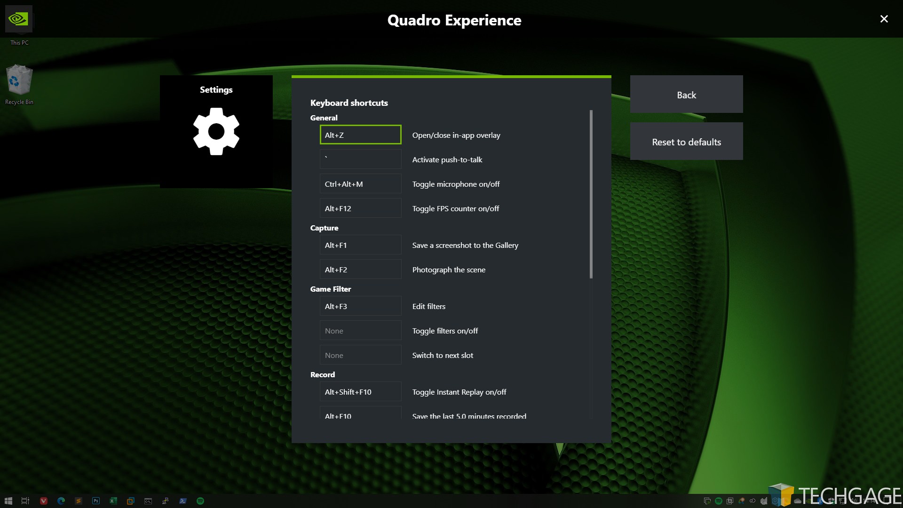This screenshot has width=903, height=508.
Task: Click the None toggle filter on/off field
Action: (360, 330)
